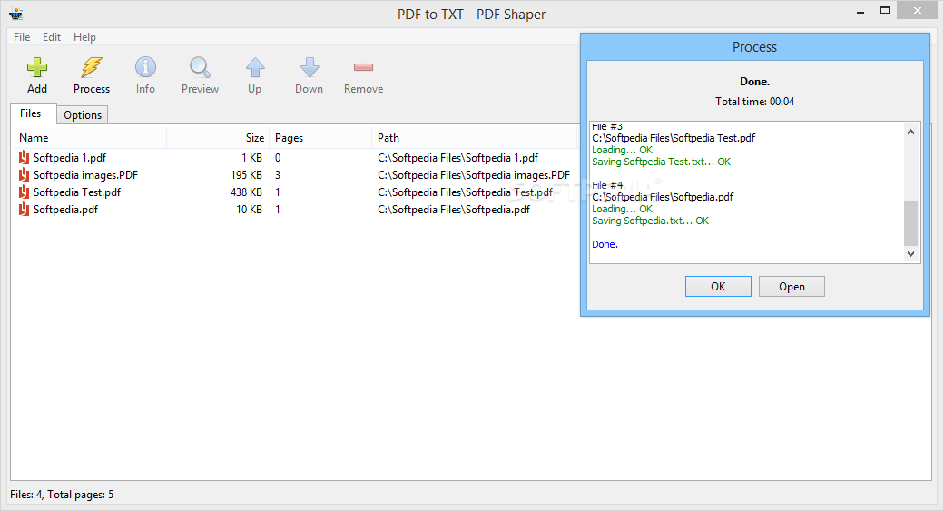
Task: Open the Edit menu
Action: (x=51, y=36)
